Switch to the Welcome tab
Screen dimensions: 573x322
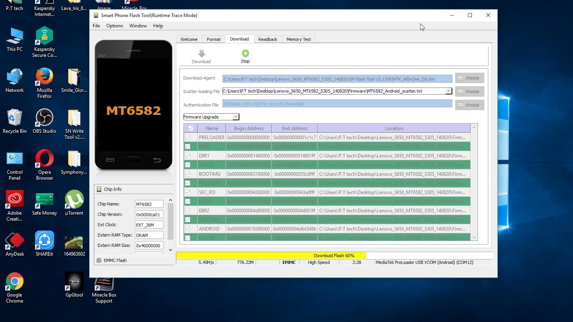click(x=189, y=39)
